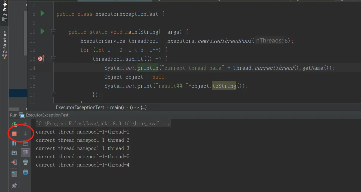
Task: Click lambda gutter icon on line 13
Action: coord(41,59)
